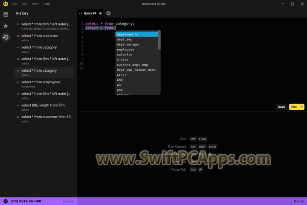Open the Help menu
This screenshot has height=205, width=307.
coord(46,4)
